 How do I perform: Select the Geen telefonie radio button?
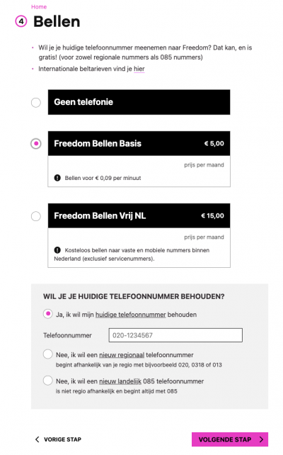point(36,103)
